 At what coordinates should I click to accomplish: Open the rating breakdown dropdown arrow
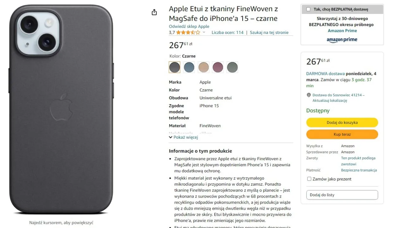[204, 32]
